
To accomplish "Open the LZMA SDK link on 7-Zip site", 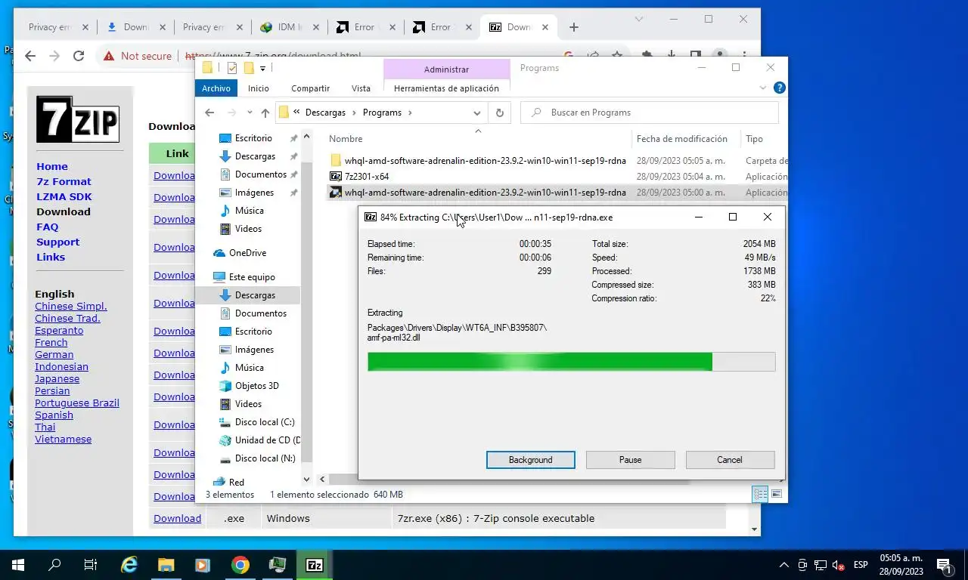I will pos(64,196).
